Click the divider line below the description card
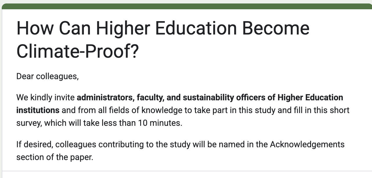This screenshot has height=178, width=372. (187, 171)
